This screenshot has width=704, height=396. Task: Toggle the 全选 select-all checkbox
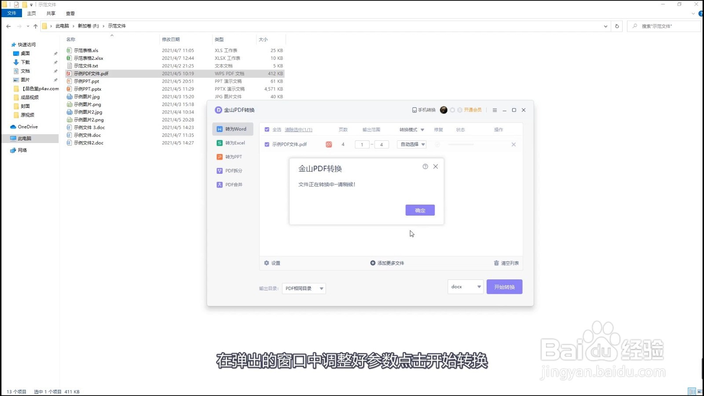[267, 129]
